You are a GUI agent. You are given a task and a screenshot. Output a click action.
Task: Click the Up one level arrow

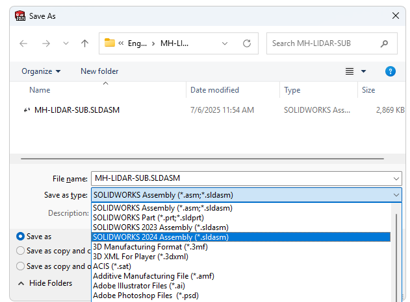pos(84,43)
